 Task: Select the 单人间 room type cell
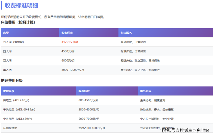tap(8, 70)
